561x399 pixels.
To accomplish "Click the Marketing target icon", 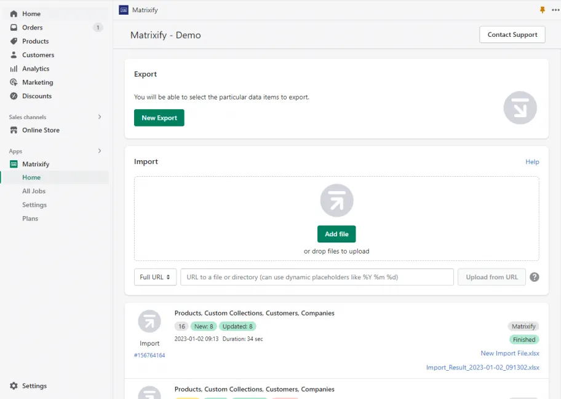I will coord(14,82).
